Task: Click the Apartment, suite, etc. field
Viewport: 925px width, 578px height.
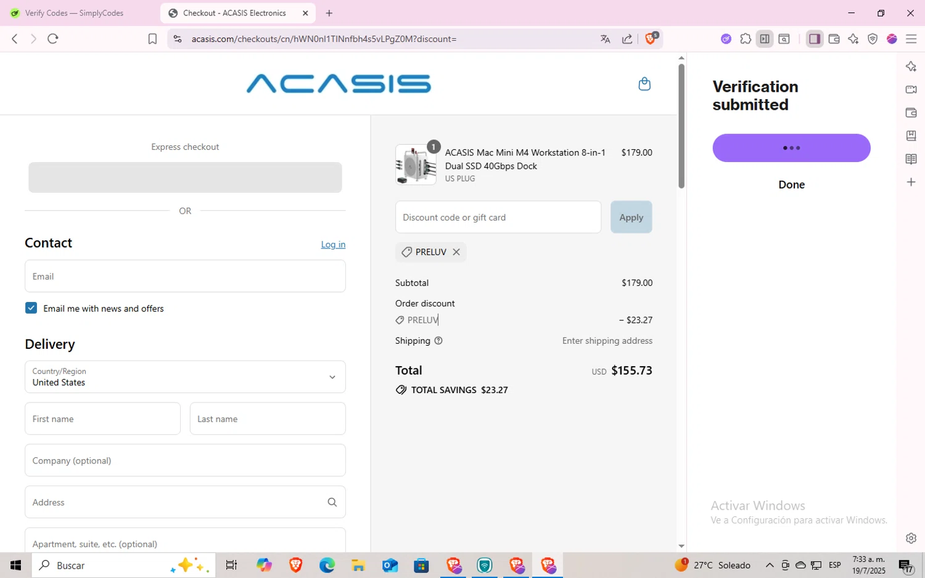Action: click(x=185, y=540)
